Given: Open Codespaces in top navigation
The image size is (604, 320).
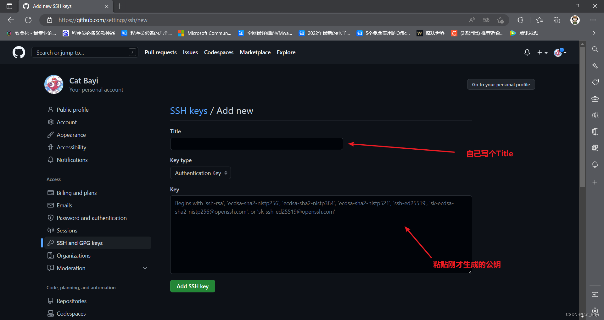Looking at the screenshot, I should (x=219, y=52).
